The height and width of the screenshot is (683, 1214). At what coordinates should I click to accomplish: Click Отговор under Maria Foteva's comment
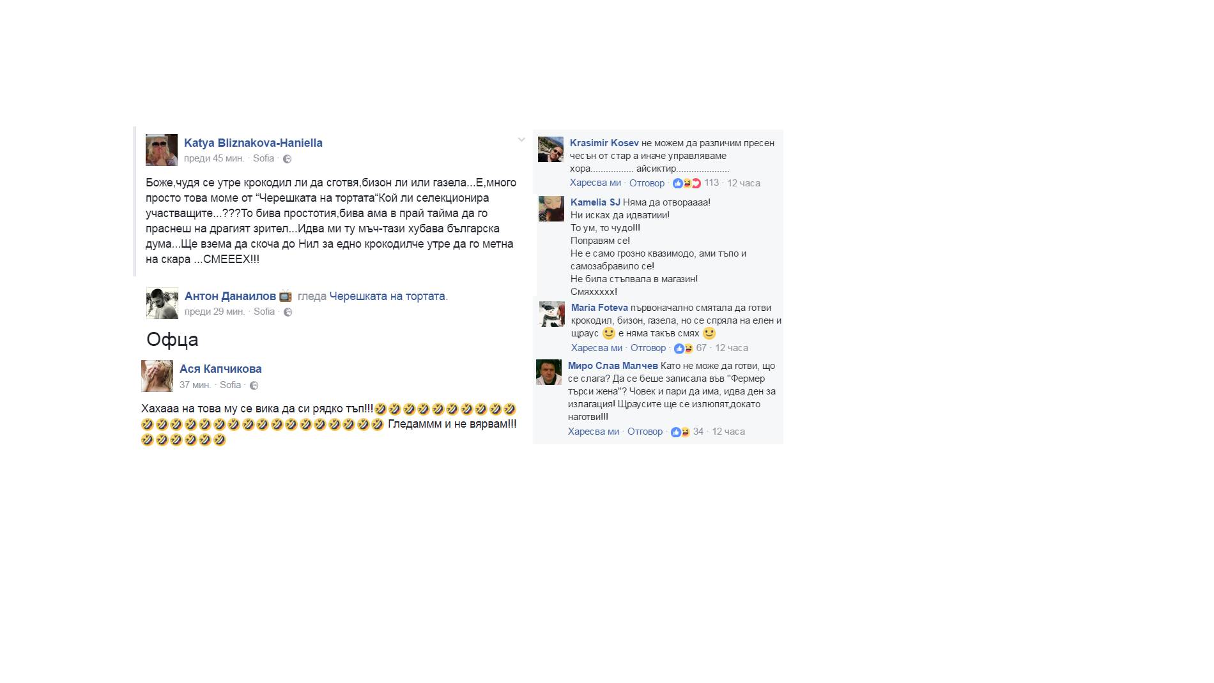point(648,349)
